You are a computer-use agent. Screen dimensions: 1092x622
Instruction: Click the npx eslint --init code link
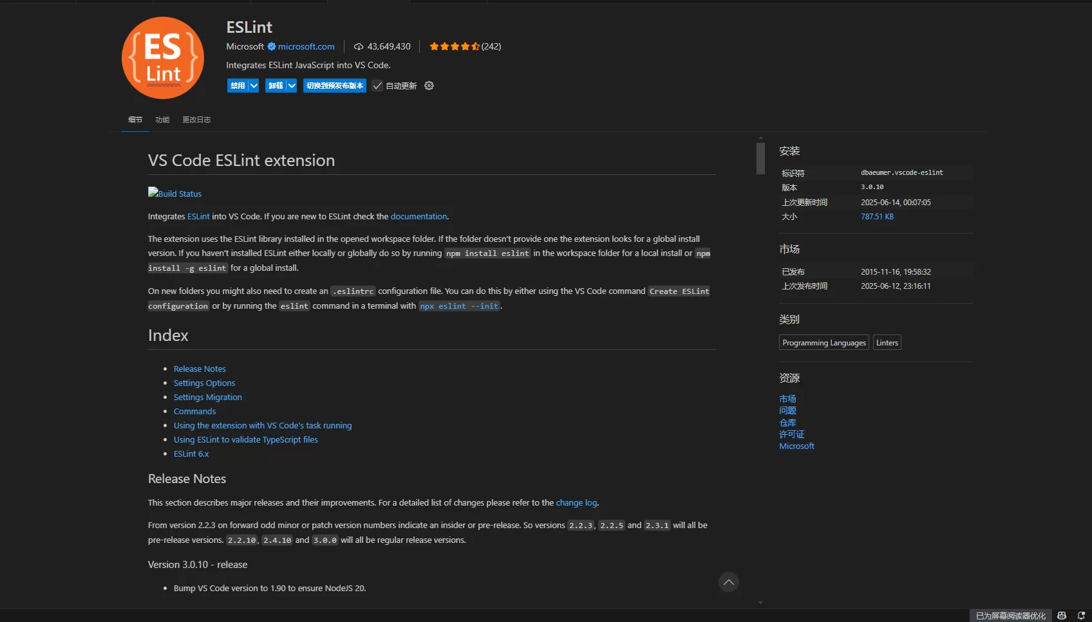460,306
